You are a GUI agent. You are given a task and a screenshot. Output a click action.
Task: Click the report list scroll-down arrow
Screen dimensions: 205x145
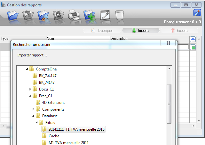tap(199, 121)
